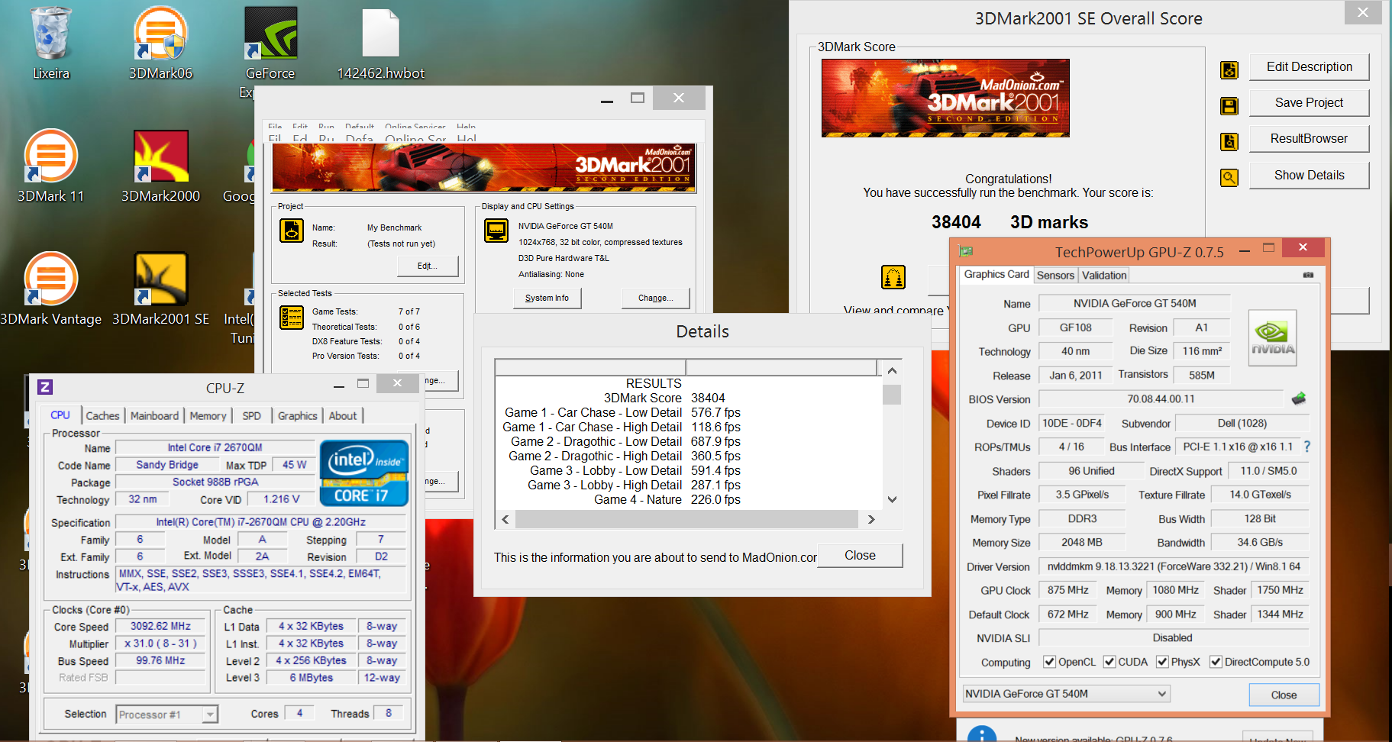Switch to the Memory tab in CPU-Z

tap(208, 415)
